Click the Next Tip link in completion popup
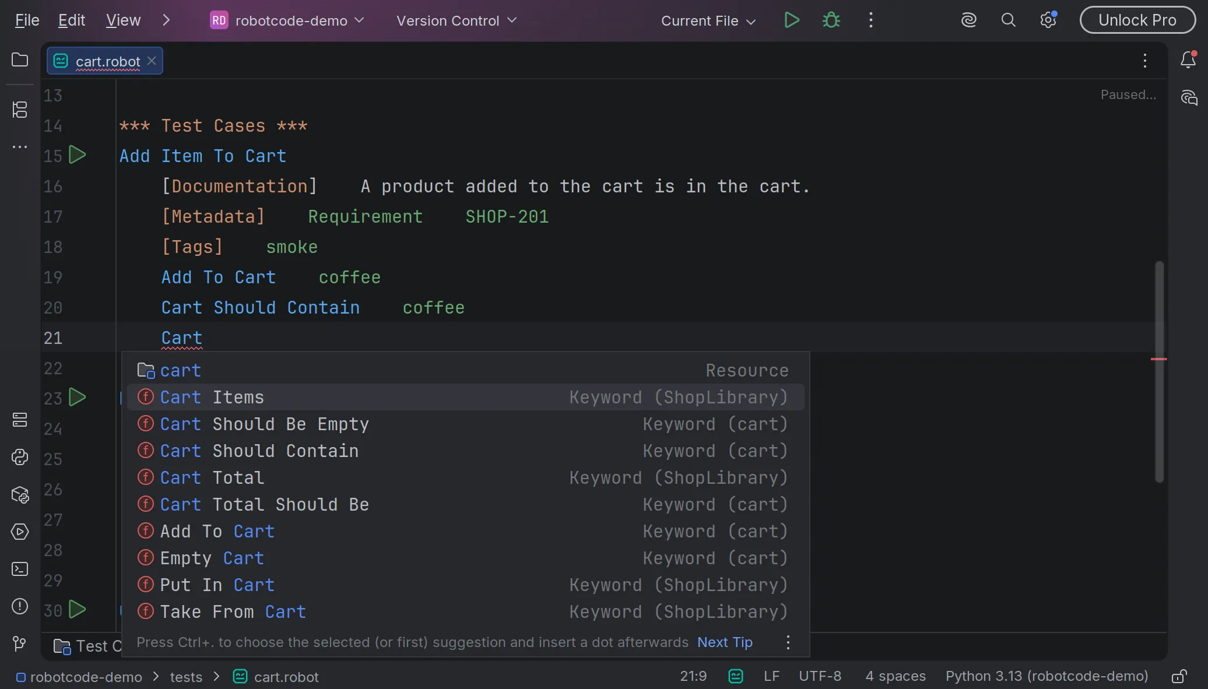This screenshot has height=689, width=1208. [725, 642]
